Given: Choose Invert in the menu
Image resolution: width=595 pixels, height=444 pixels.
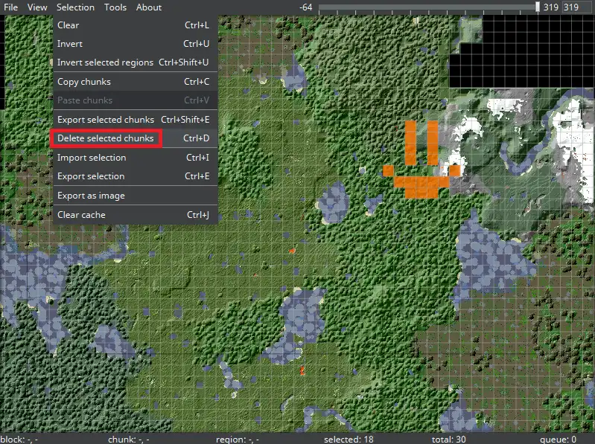Looking at the screenshot, I should 135,44.
